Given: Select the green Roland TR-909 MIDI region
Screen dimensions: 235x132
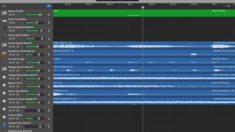Looking at the screenshot, I should tap(144, 13).
